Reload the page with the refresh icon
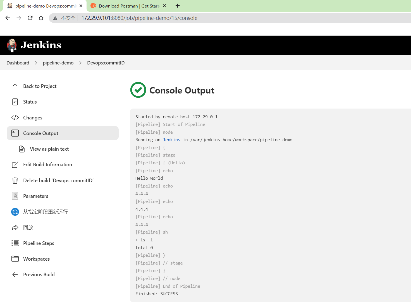Image resolution: width=411 pixels, height=305 pixels. click(x=30, y=18)
